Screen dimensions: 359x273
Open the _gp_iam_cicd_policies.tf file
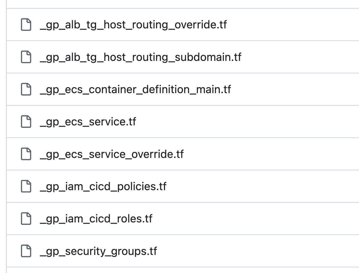[x=103, y=186]
